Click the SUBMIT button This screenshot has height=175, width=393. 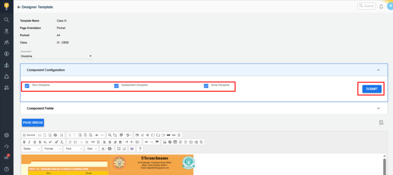(x=372, y=89)
